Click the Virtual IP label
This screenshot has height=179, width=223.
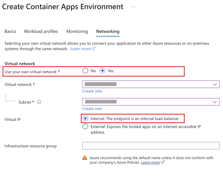[13, 119]
